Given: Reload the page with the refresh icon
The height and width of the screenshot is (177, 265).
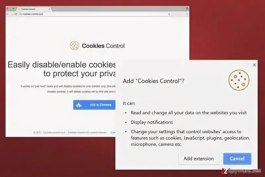Looking at the screenshot, I should (x=16, y=14).
